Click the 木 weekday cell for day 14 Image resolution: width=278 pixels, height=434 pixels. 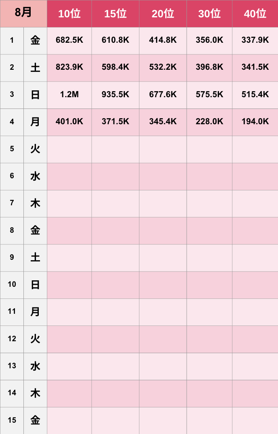tap(35, 393)
